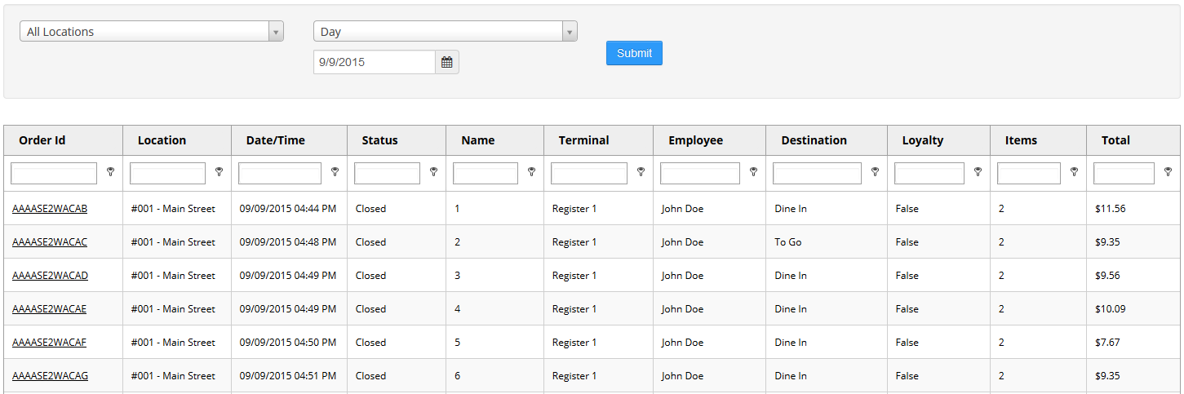Select the $10.09 total cell
This screenshot has width=1184, height=394.
1133,309
